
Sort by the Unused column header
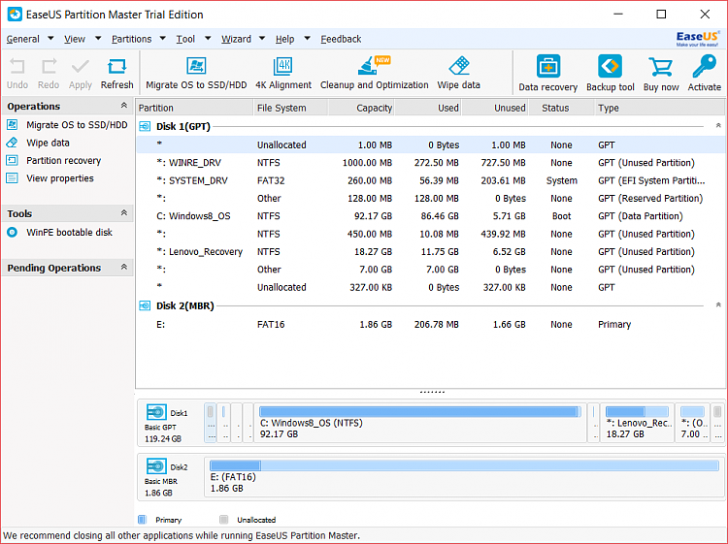click(x=495, y=108)
